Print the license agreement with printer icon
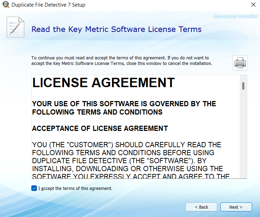Viewport: 260px width, 217px height. coord(240,63)
